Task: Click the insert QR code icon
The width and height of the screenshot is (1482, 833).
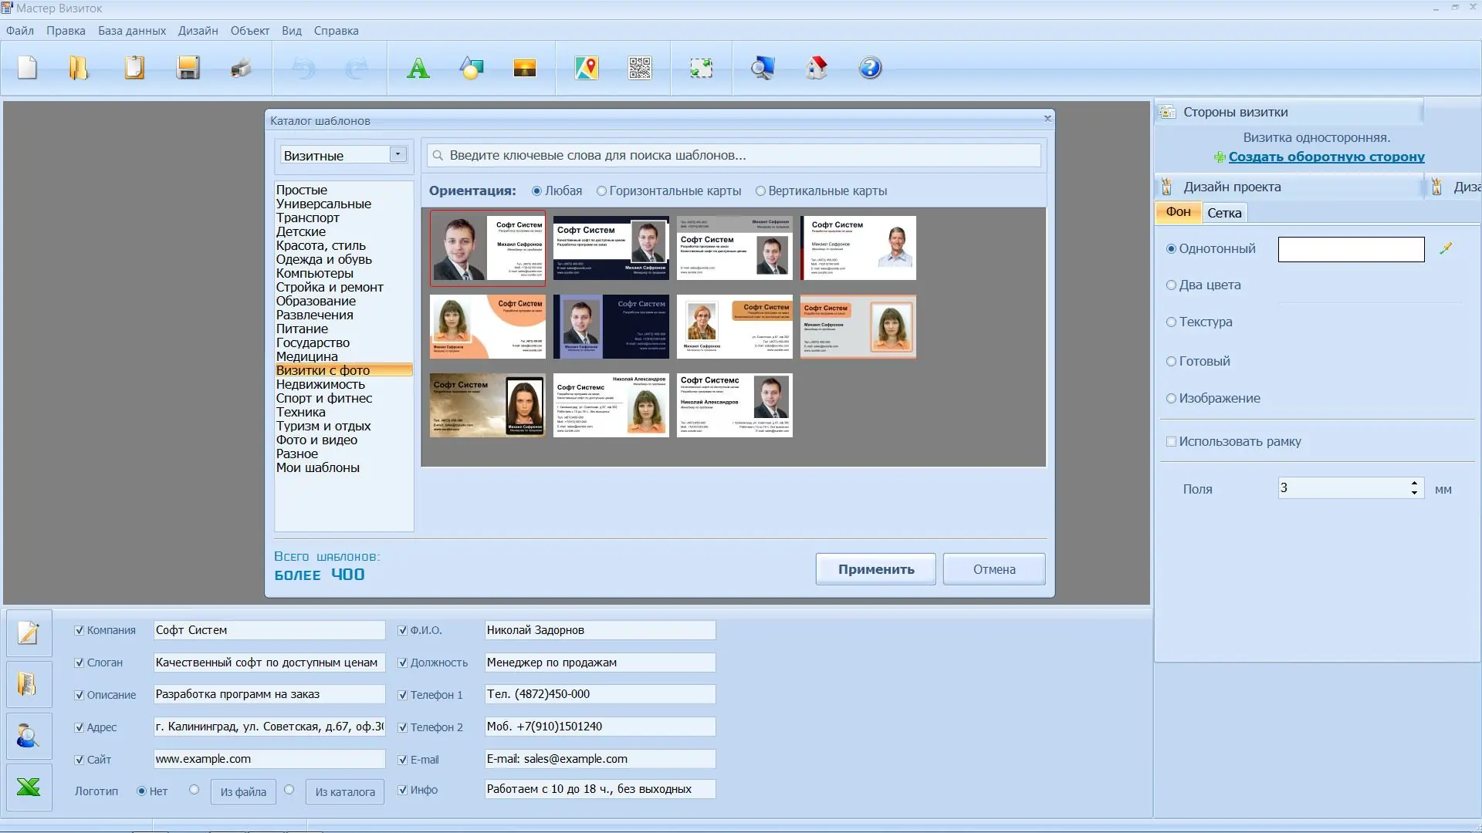Action: 639,68
